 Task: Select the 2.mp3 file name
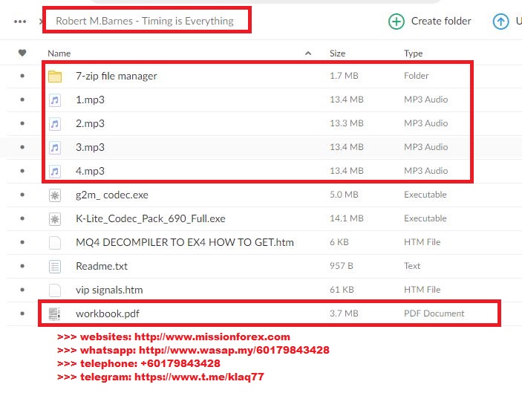pos(90,123)
